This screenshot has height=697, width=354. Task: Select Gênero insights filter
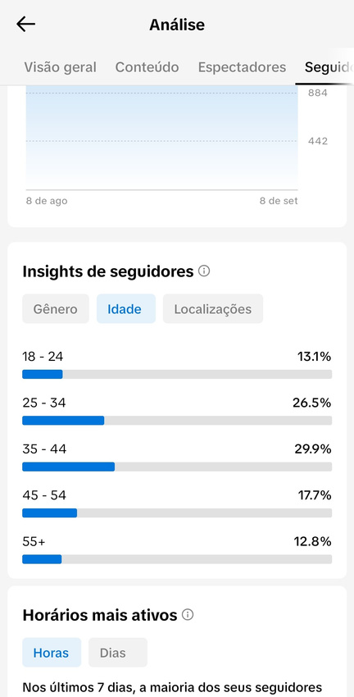[56, 309]
